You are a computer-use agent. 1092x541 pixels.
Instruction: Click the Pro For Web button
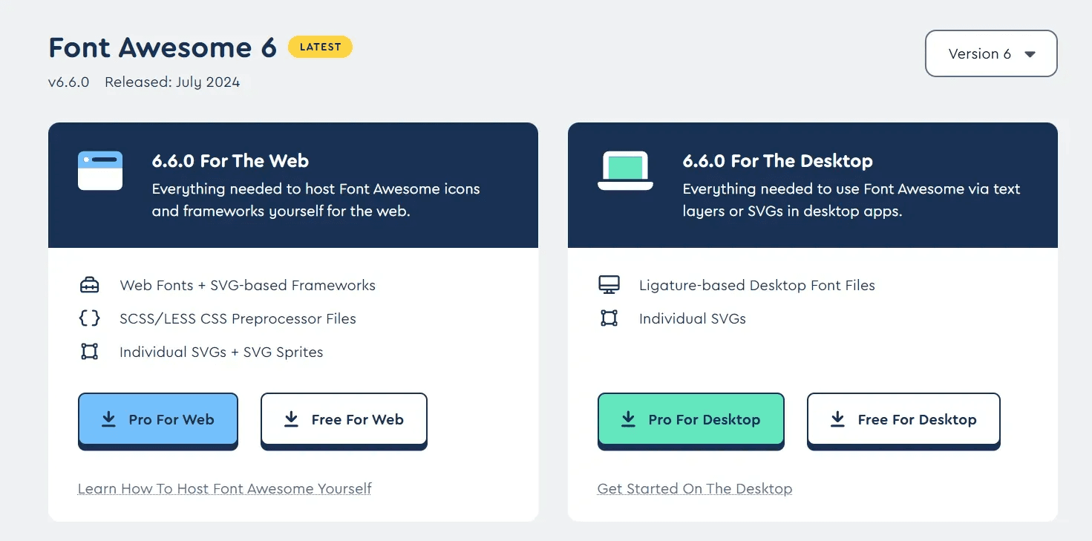coord(157,419)
